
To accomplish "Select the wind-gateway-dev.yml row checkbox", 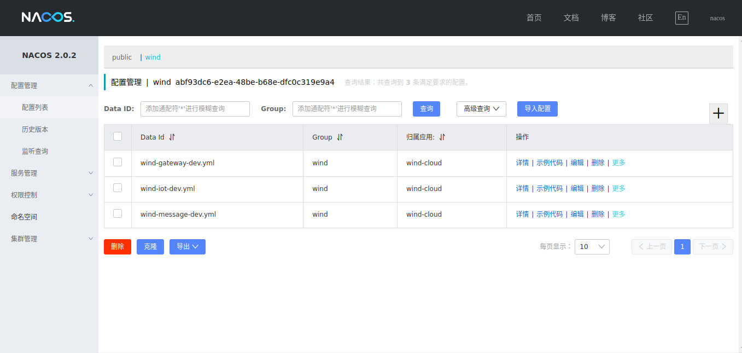I will (118, 163).
